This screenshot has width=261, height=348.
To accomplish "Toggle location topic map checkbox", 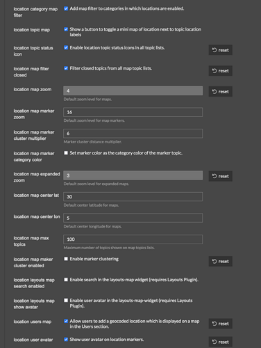I will click(x=66, y=29).
